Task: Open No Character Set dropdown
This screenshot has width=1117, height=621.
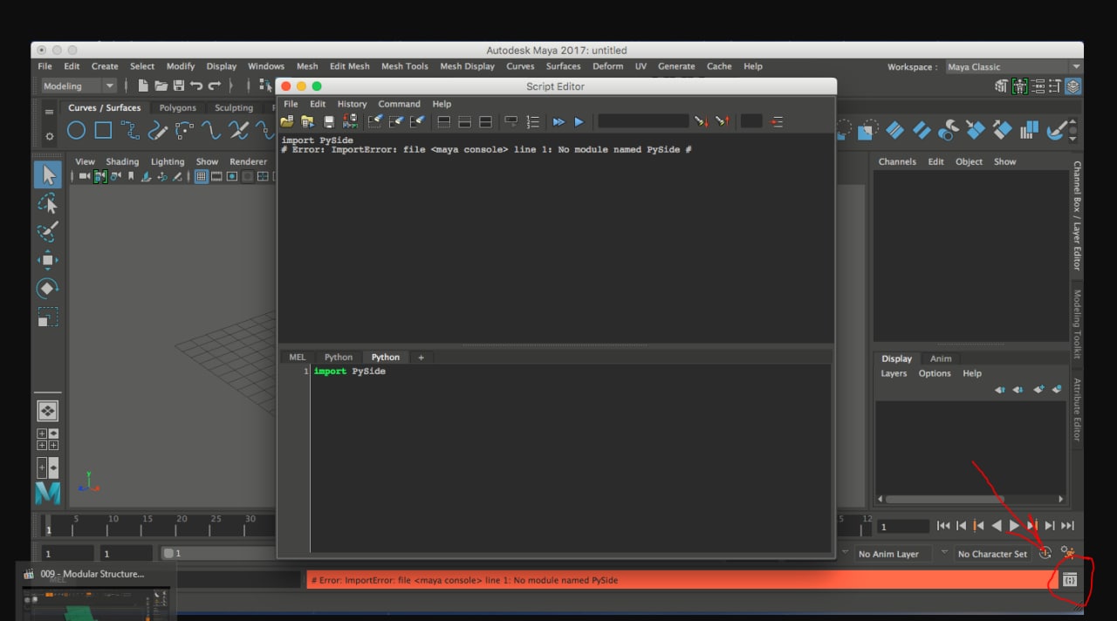Action: 992,554
